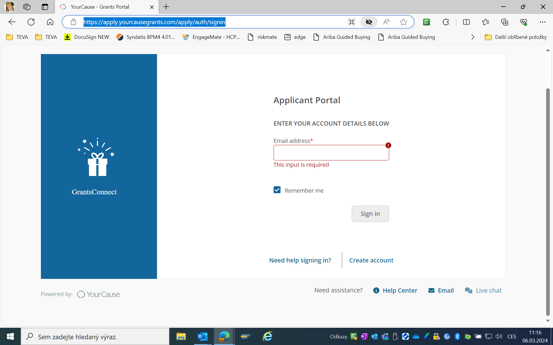
Task: Close the YourCause Grants Portal tab
Action: coord(152,7)
